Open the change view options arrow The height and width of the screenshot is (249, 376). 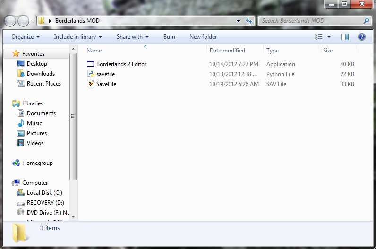coord(329,37)
